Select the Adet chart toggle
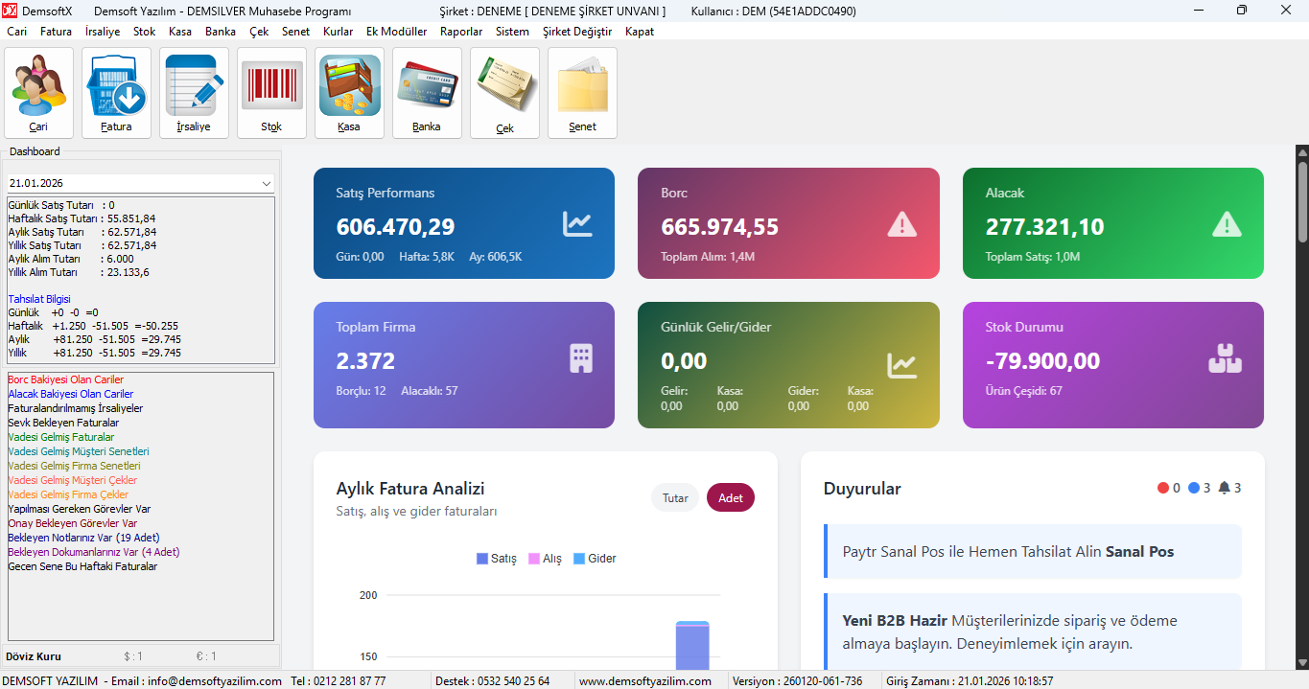This screenshot has height=689, width=1309. [731, 498]
